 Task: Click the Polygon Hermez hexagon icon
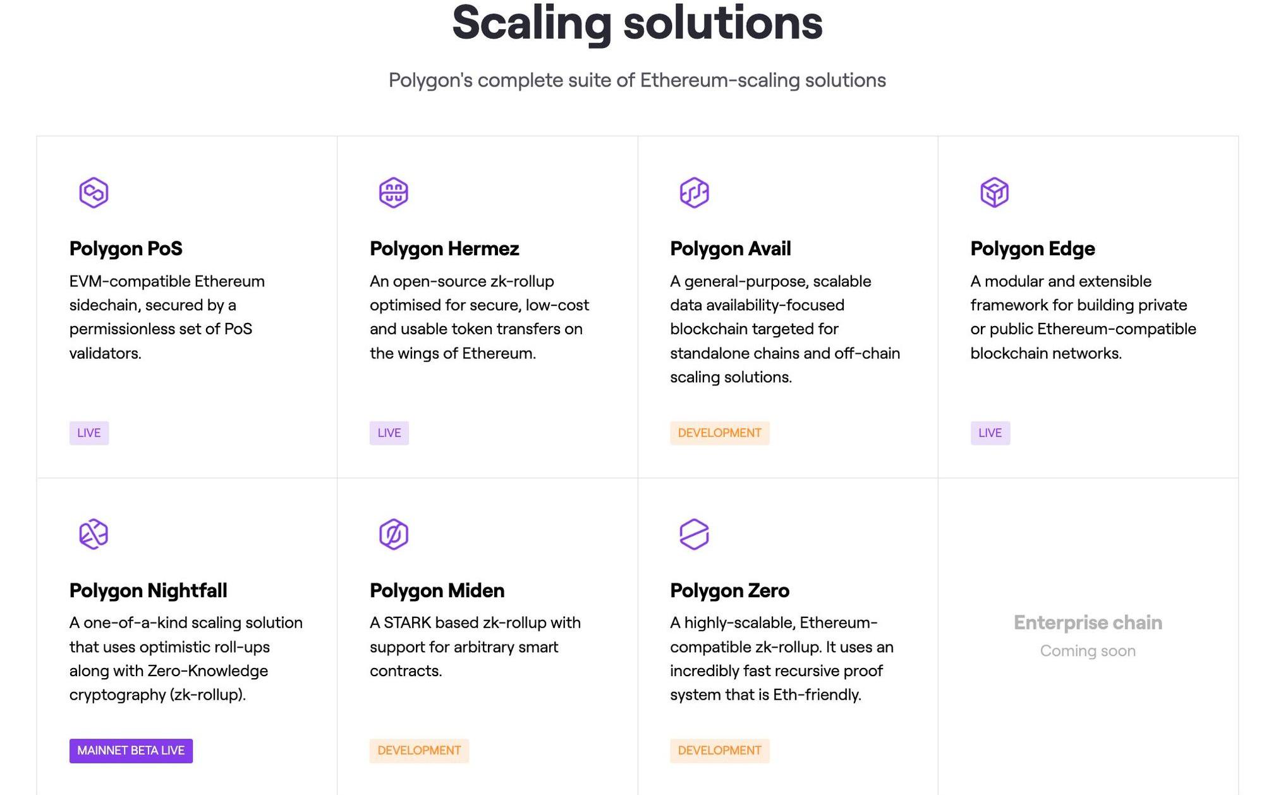(x=393, y=192)
